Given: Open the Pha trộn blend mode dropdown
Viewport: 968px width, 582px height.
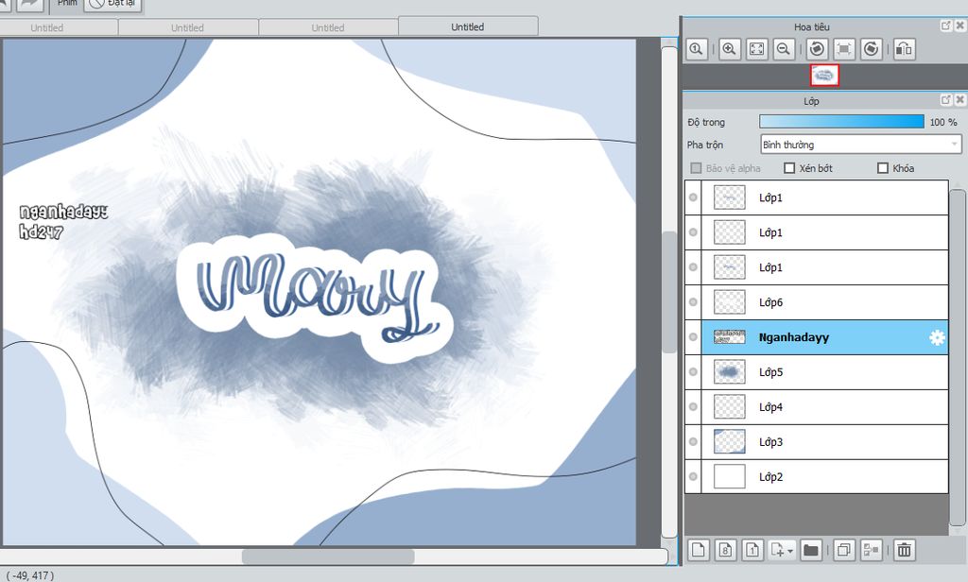Looking at the screenshot, I should tap(861, 145).
